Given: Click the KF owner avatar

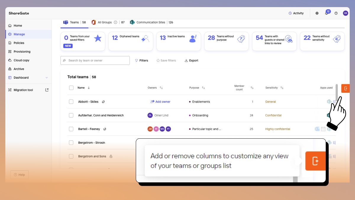Looking at the screenshot, I should [156, 129].
